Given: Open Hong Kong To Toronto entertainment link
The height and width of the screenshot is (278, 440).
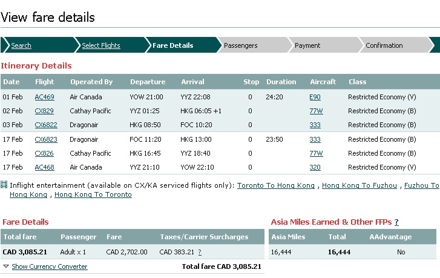Looking at the screenshot, I should [93, 195].
